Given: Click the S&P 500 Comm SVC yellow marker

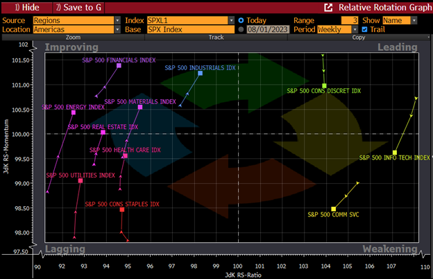Looking at the screenshot, I should 334,209.
